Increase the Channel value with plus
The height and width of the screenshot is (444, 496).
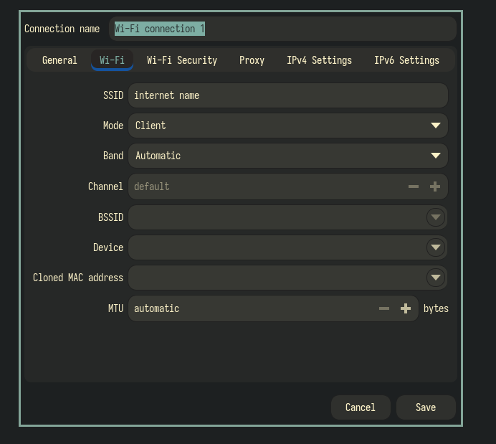(435, 186)
